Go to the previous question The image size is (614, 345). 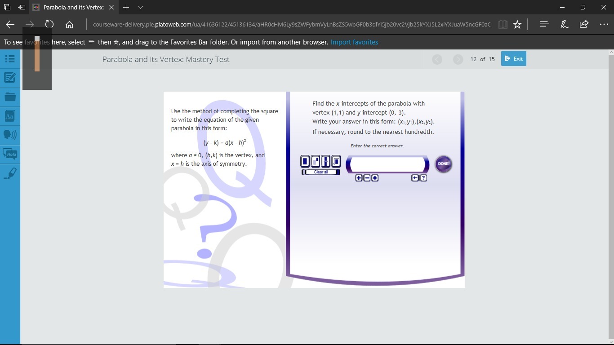437,59
